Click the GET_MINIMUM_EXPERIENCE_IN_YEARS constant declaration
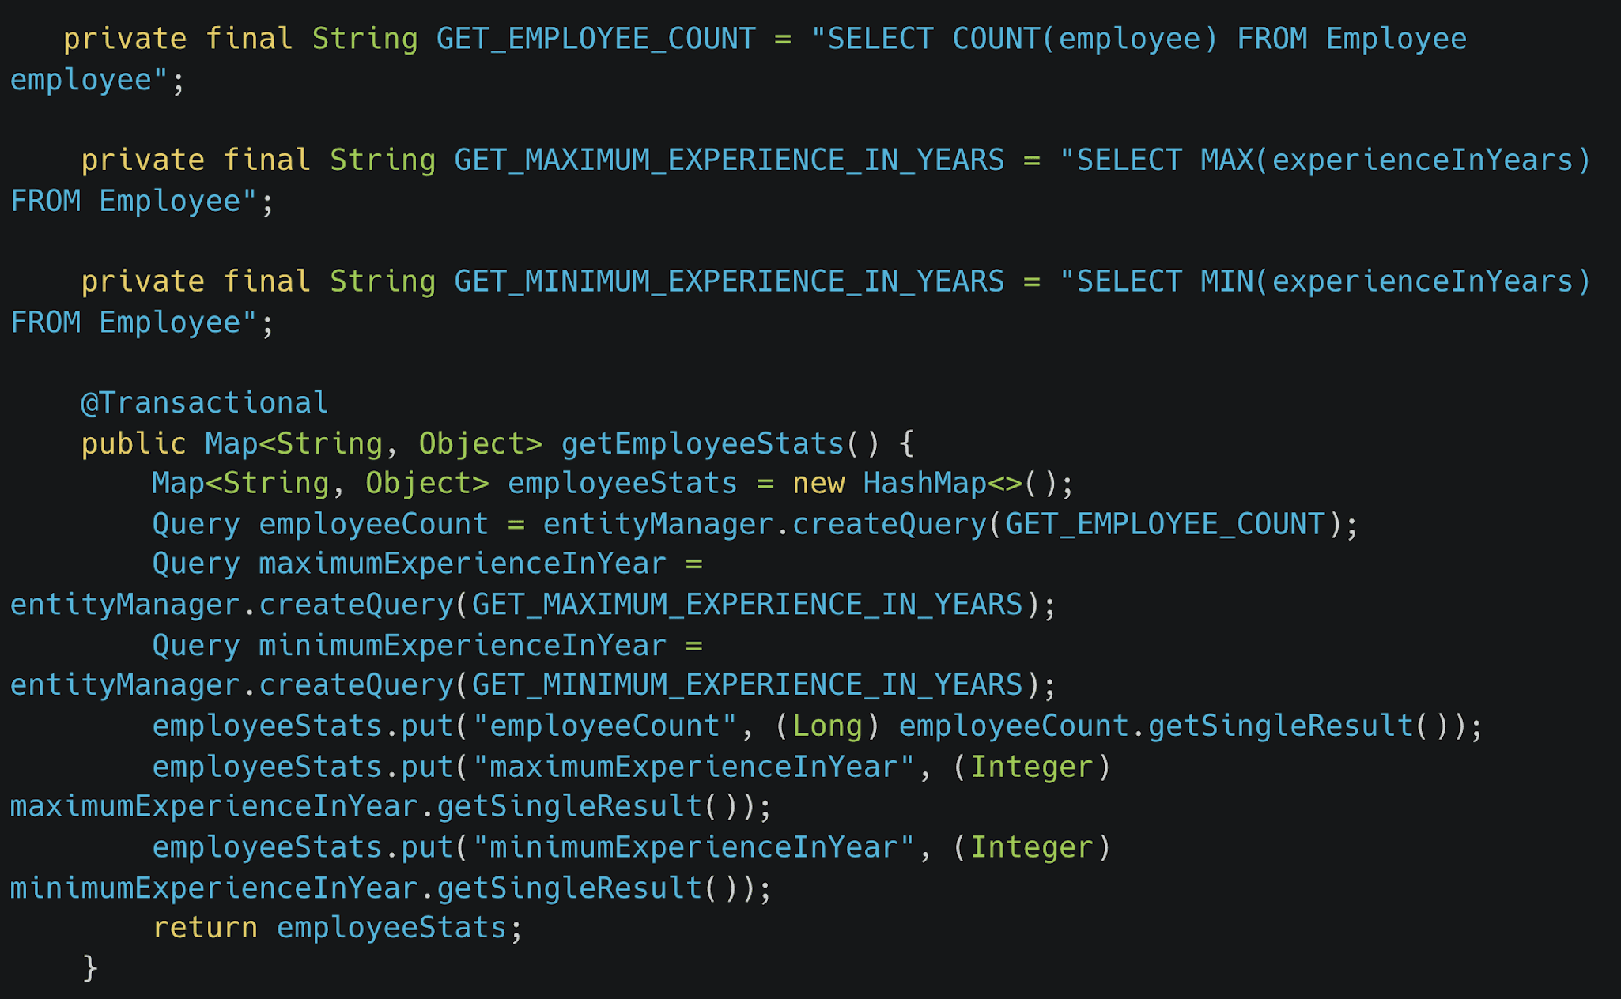This screenshot has width=1621, height=999. (x=729, y=281)
